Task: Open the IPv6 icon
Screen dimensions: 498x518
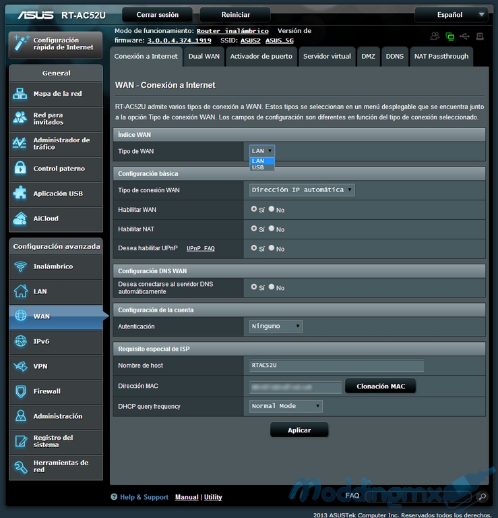Action: tap(20, 341)
